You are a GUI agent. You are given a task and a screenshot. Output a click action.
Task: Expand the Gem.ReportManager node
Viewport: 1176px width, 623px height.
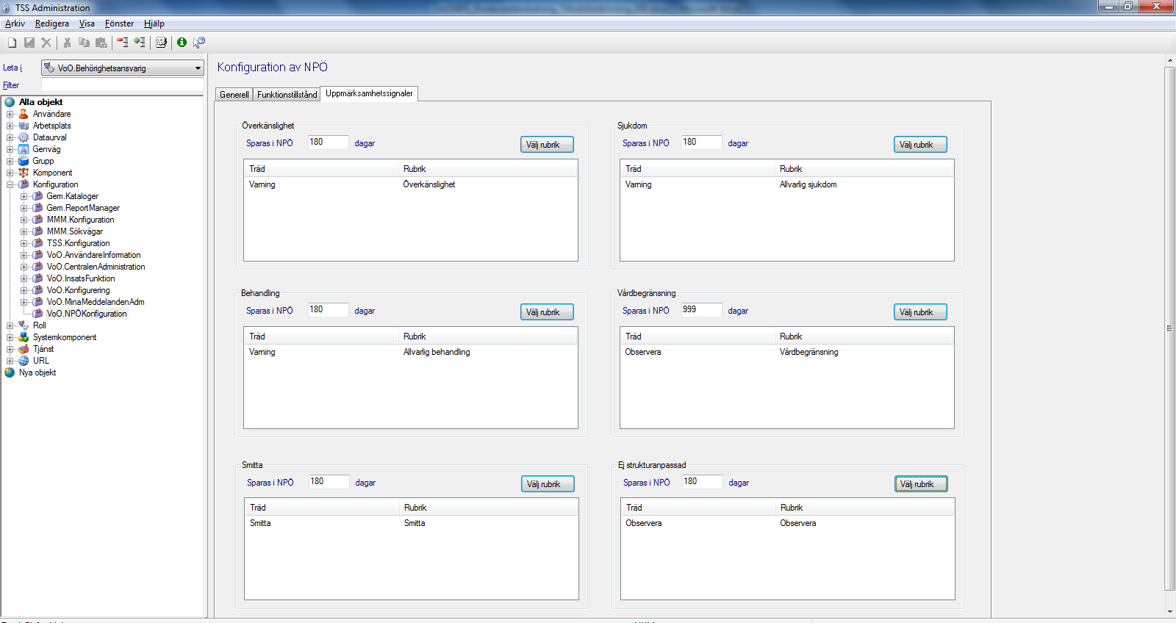(x=24, y=208)
